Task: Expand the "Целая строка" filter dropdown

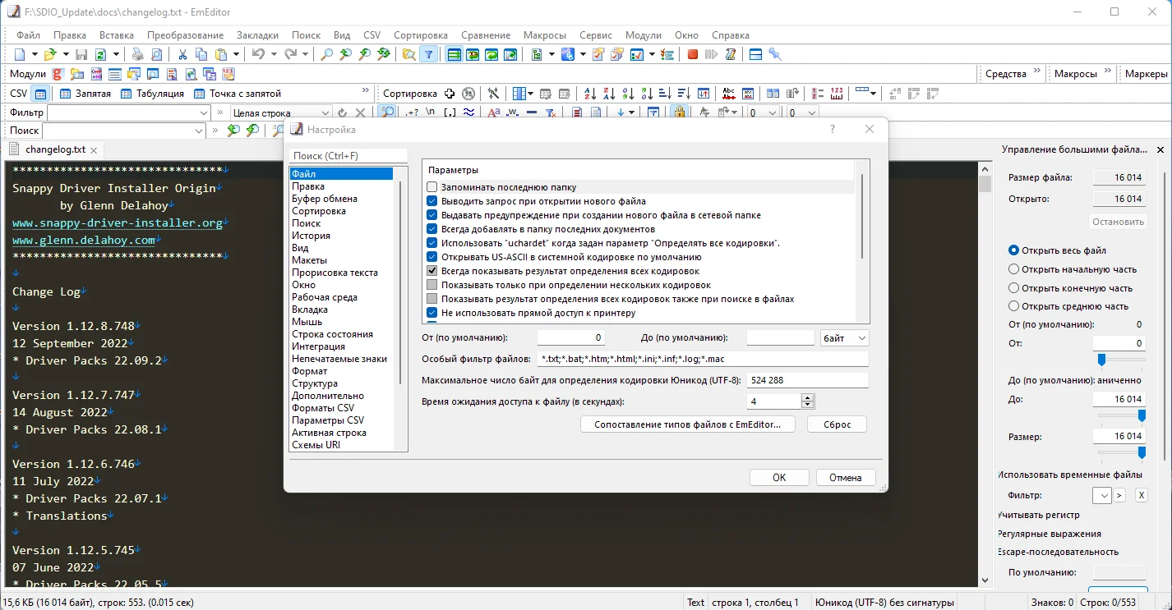Action: 325,113
